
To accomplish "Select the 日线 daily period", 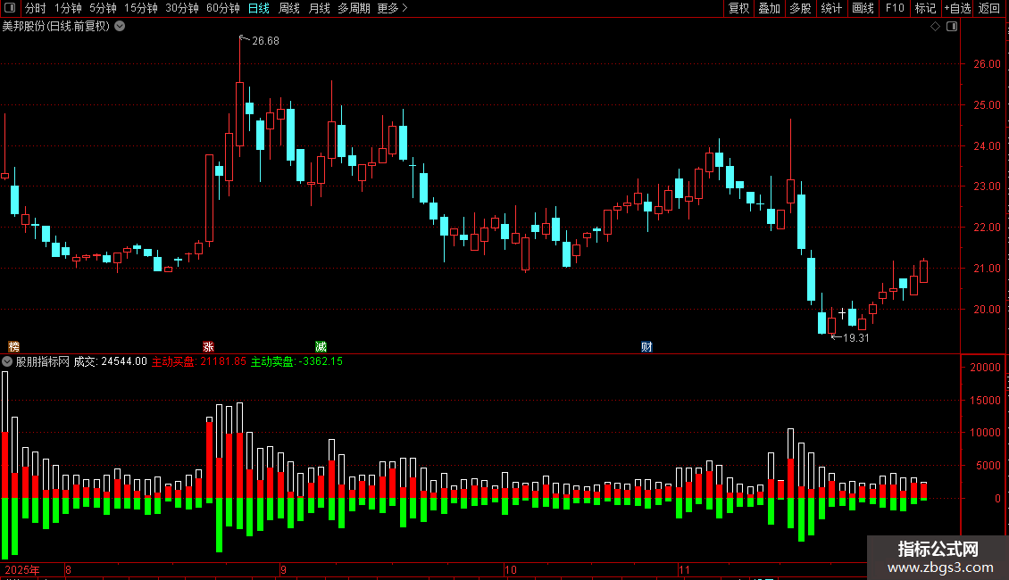I will click(x=259, y=8).
